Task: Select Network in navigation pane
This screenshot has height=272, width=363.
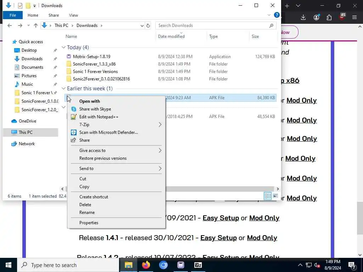Action: coord(27,144)
